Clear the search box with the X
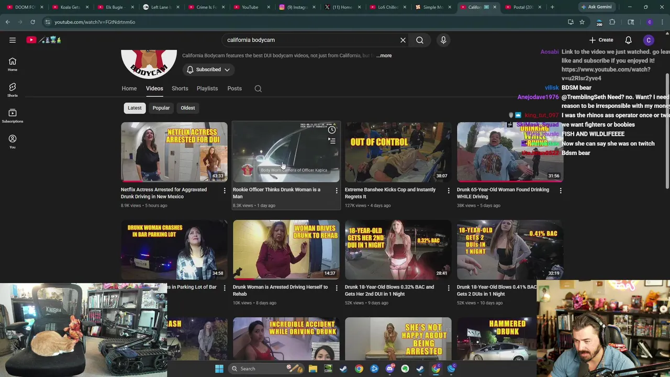The image size is (670, 377). pos(403,40)
